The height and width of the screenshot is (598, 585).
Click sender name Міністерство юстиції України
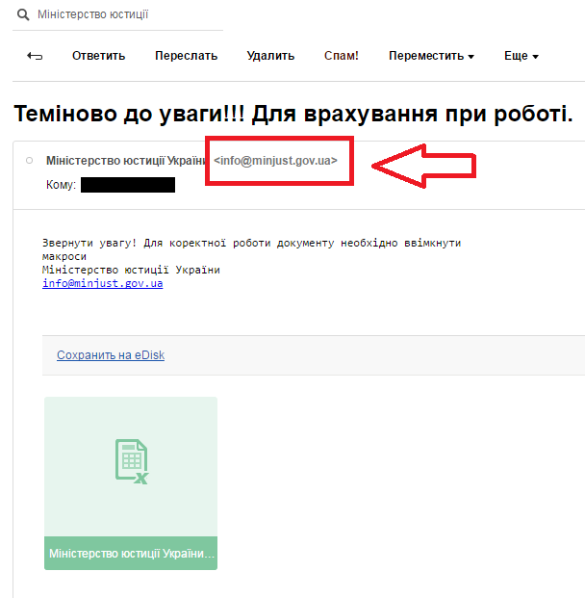click(x=125, y=161)
